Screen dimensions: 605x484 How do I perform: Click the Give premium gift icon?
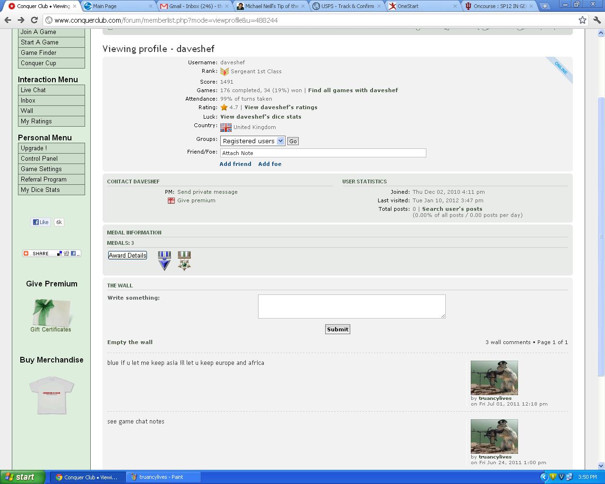click(171, 201)
